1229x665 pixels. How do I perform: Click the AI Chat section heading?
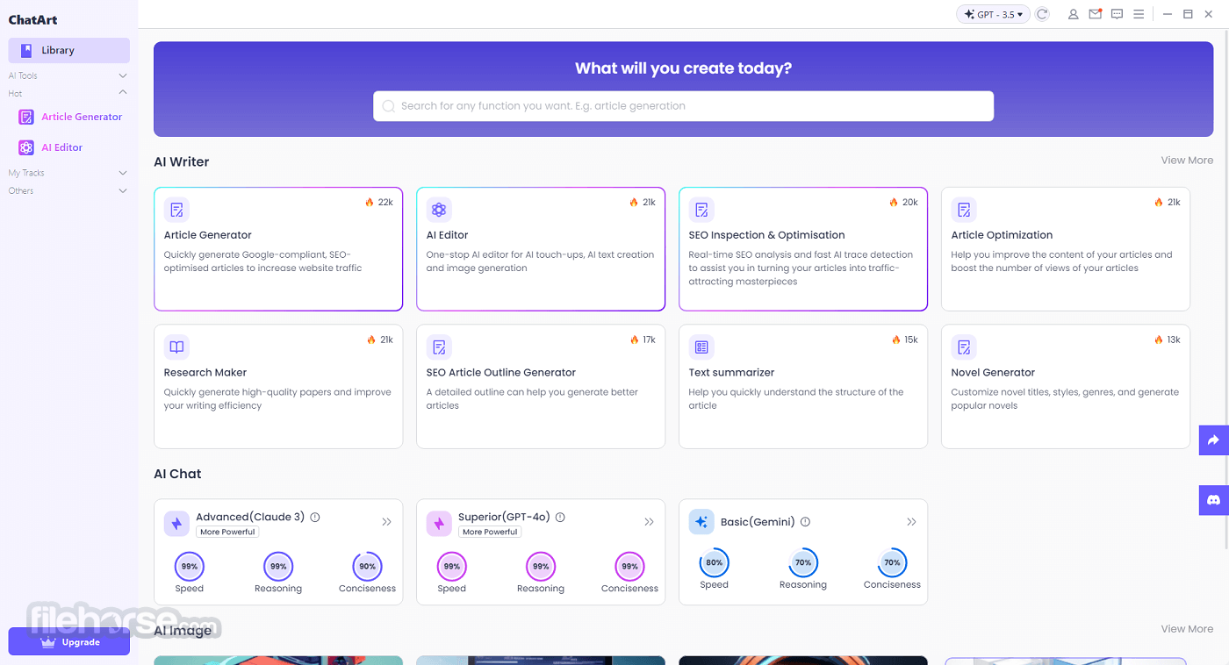[177, 474]
